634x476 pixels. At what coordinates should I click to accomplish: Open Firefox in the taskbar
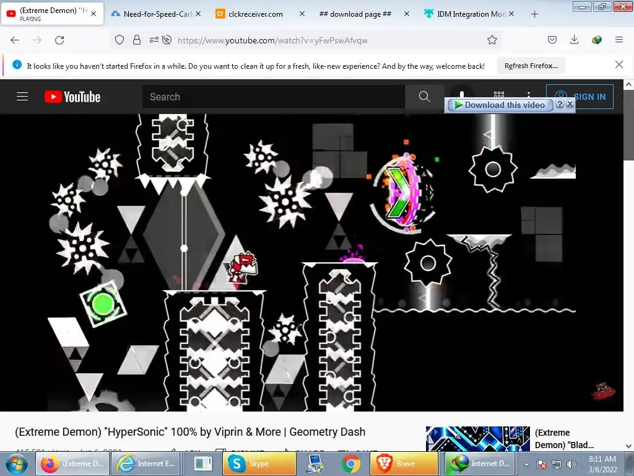72,464
